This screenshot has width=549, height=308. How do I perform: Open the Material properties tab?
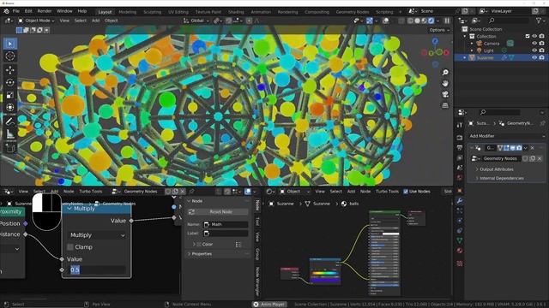pos(460,251)
